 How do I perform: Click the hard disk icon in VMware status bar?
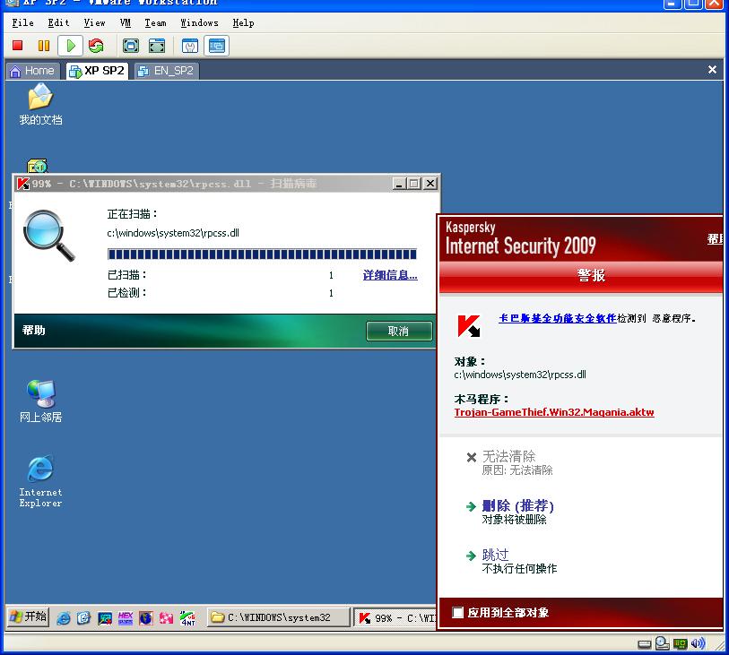(x=645, y=644)
